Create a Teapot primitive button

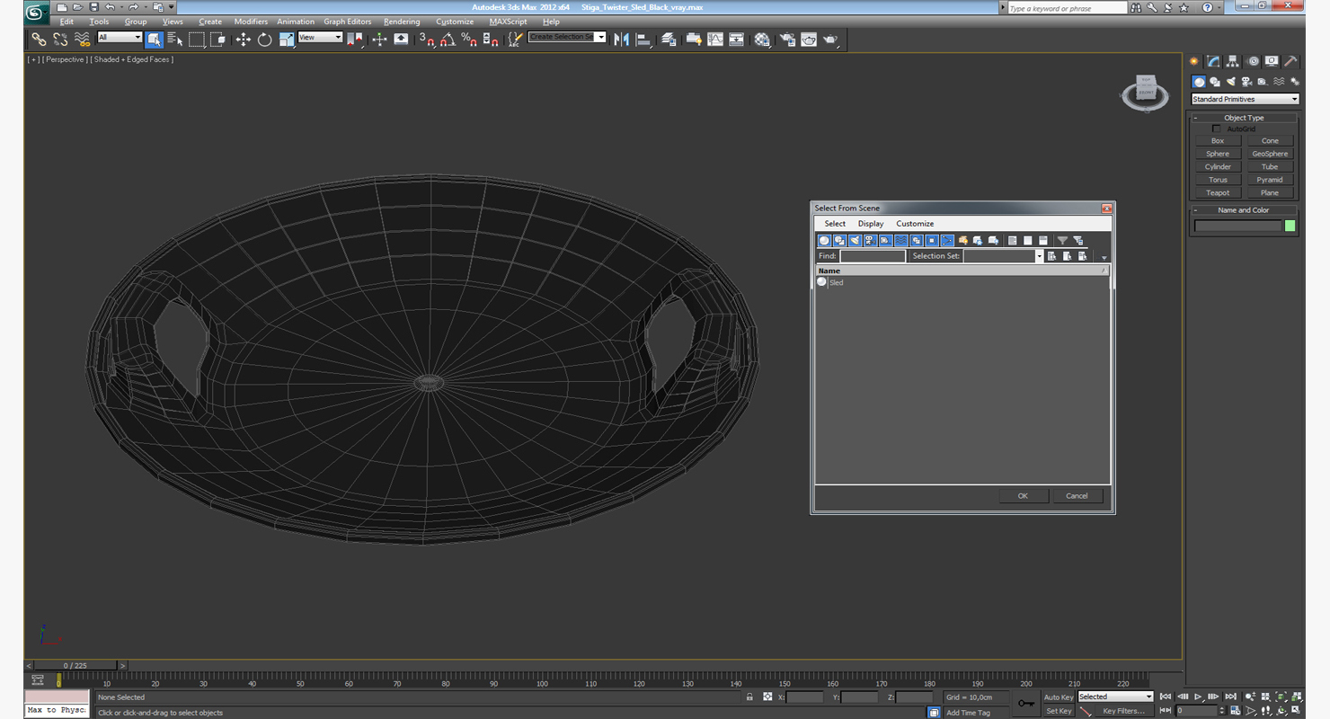point(1218,192)
